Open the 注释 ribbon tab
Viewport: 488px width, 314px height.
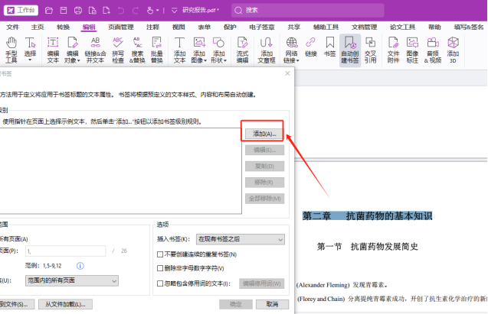(x=152, y=27)
